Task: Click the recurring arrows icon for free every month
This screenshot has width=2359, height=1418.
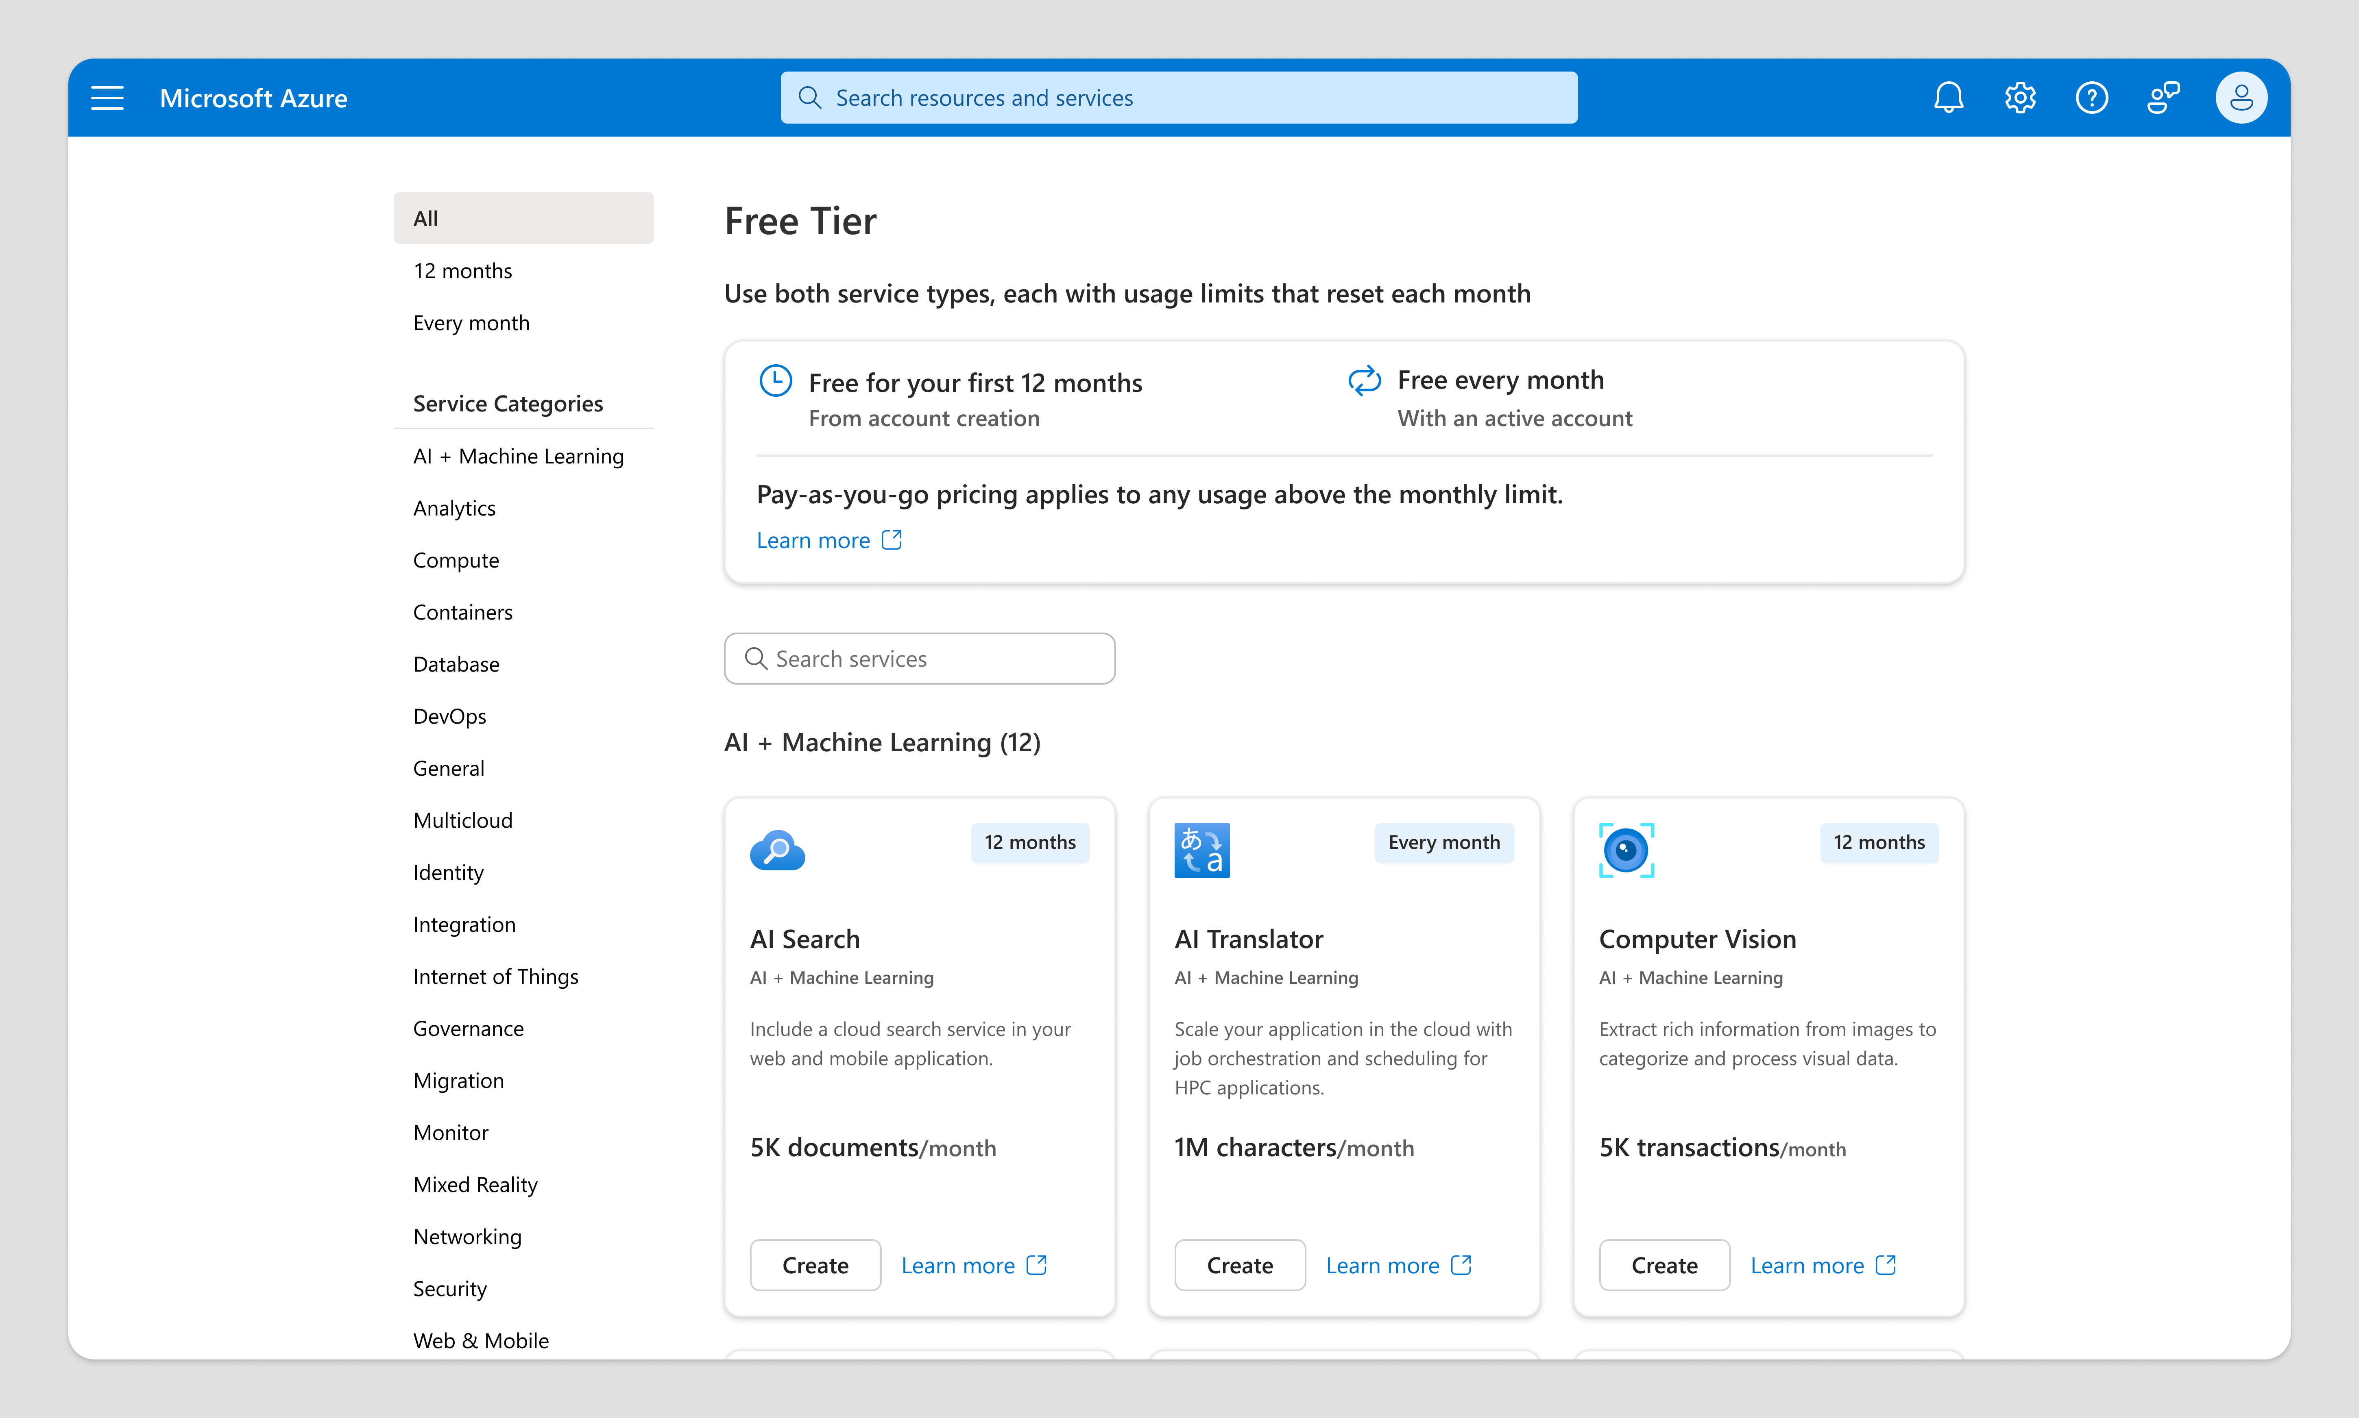Action: [1364, 380]
